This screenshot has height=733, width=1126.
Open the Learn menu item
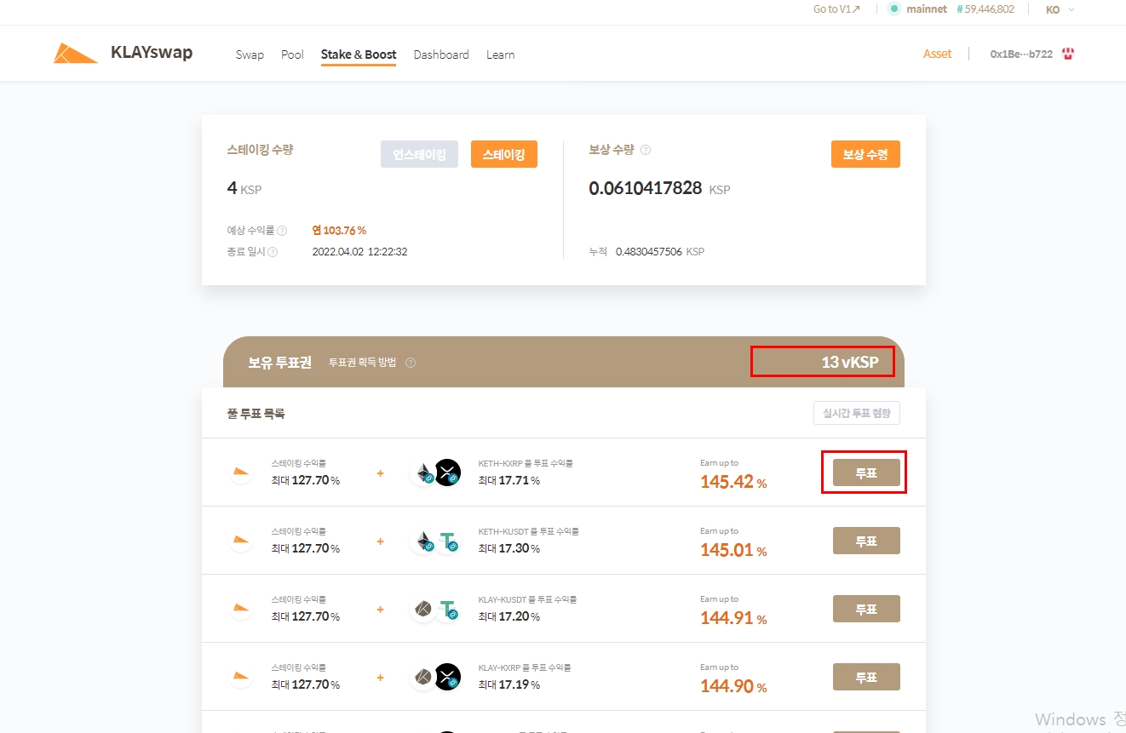point(500,54)
